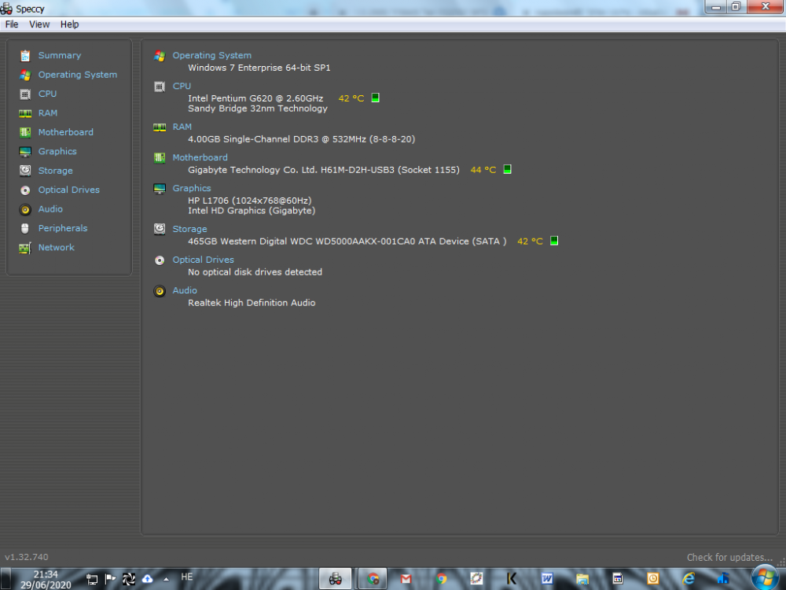Viewport: 786px width, 590px height.
Task: Click the green CPU temperature indicator
Action: tap(375, 98)
